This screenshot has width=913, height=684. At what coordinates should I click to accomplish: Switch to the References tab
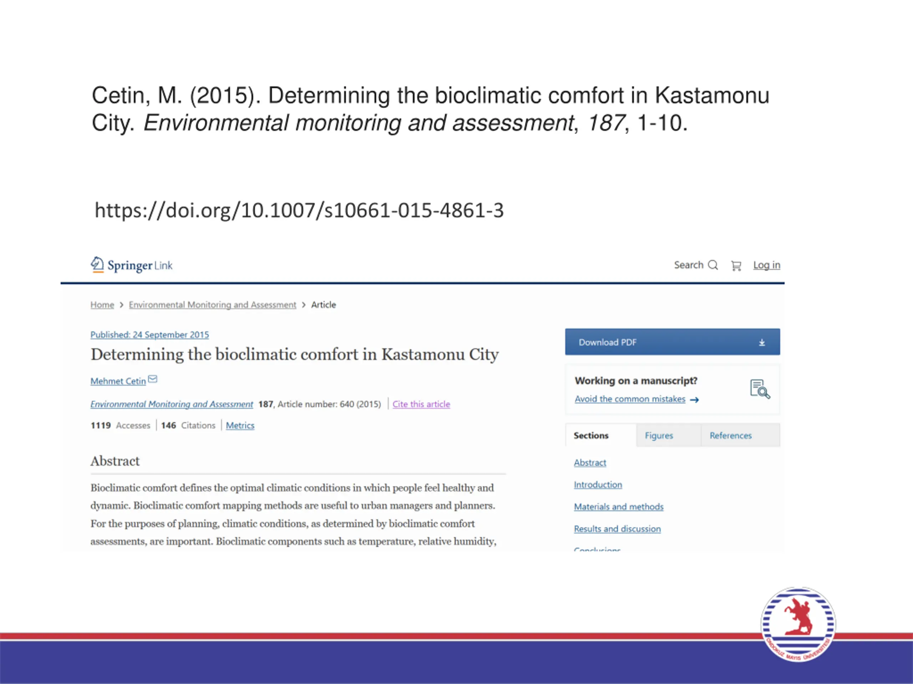(740, 435)
